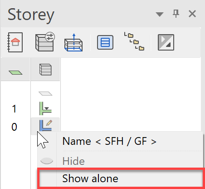
Task: Toggle the blue storey list view button
Action: pyautogui.click(x=105, y=42)
